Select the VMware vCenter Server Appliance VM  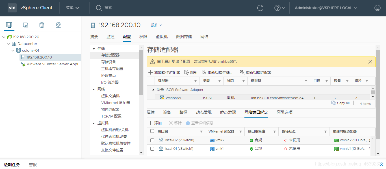[51, 64]
